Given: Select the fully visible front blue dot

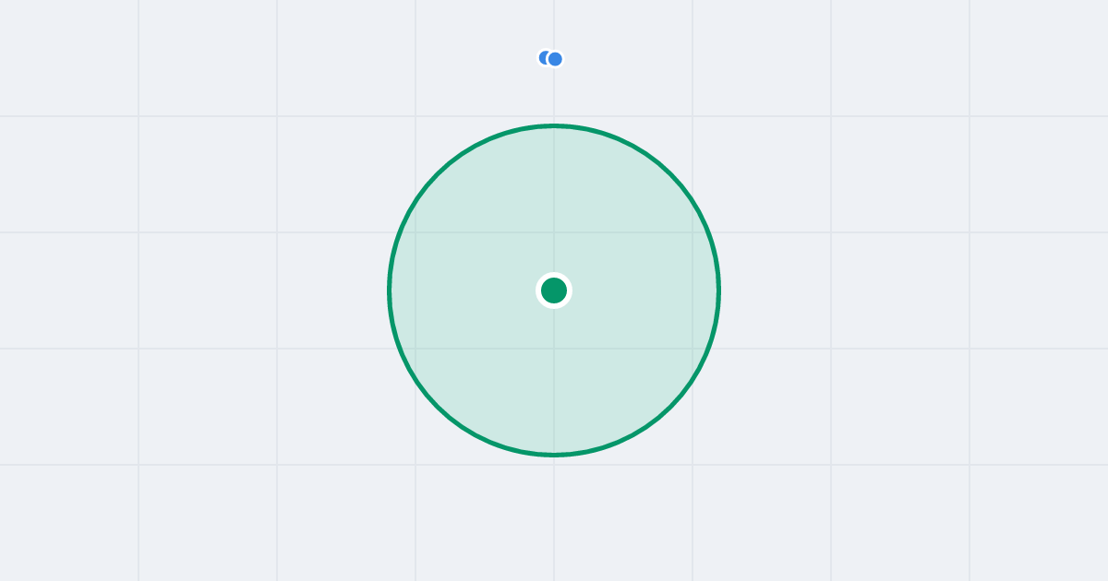Looking at the screenshot, I should (x=555, y=59).
